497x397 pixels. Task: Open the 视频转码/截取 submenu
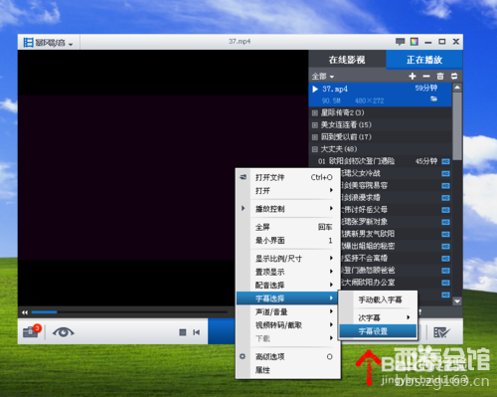(288, 325)
